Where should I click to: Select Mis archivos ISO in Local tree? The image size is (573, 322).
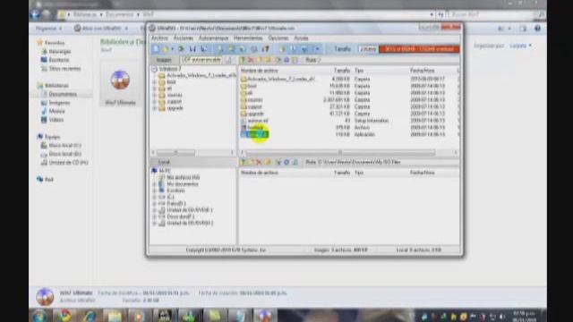pyautogui.click(x=183, y=177)
